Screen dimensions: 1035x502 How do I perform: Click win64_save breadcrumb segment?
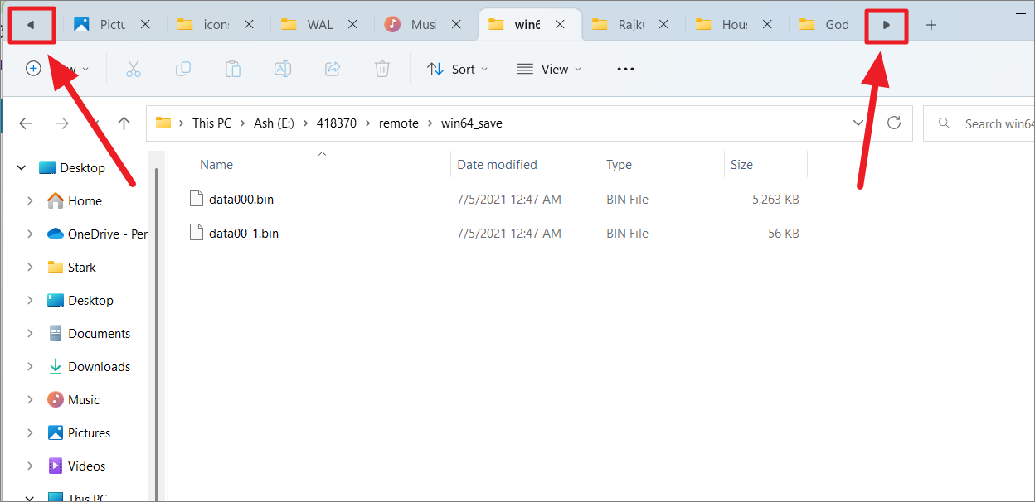(x=471, y=123)
